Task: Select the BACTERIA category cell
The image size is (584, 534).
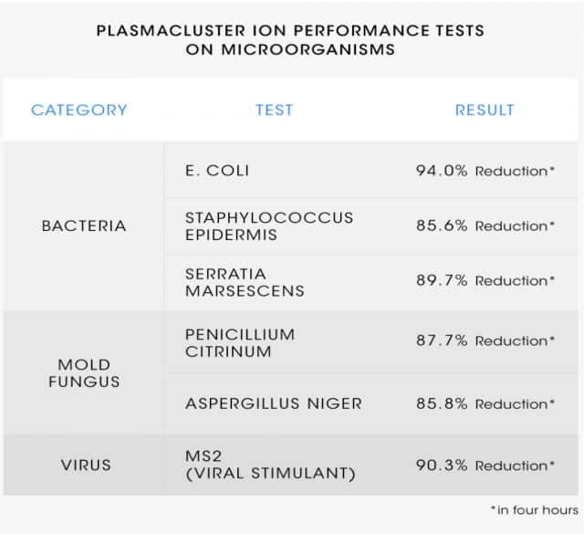Action: point(84,225)
